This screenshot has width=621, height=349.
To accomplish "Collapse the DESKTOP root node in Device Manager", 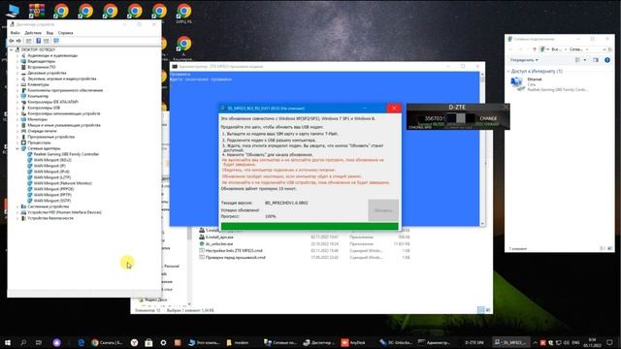I will point(11,49).
